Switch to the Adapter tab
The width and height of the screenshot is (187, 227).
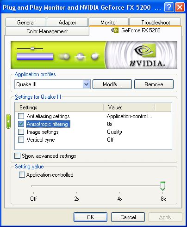click(67, 23)
